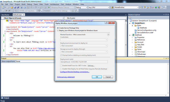Close the Default.aspx tab
This screenshot has height=102, width=170.
pos(24,15)
